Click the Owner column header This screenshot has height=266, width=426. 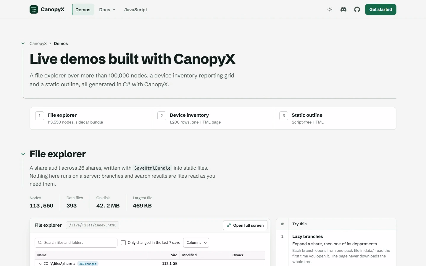point(247,255)
